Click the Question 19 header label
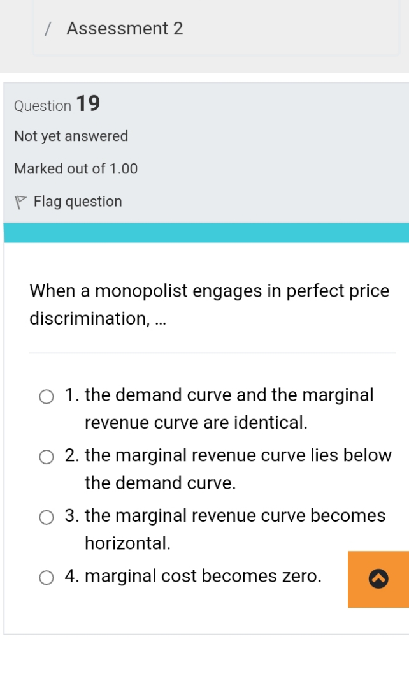This screenshot has width=409, height=699. [56, 105]
